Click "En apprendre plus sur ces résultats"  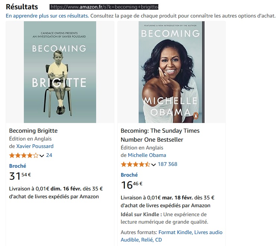(x=47, y=16)
